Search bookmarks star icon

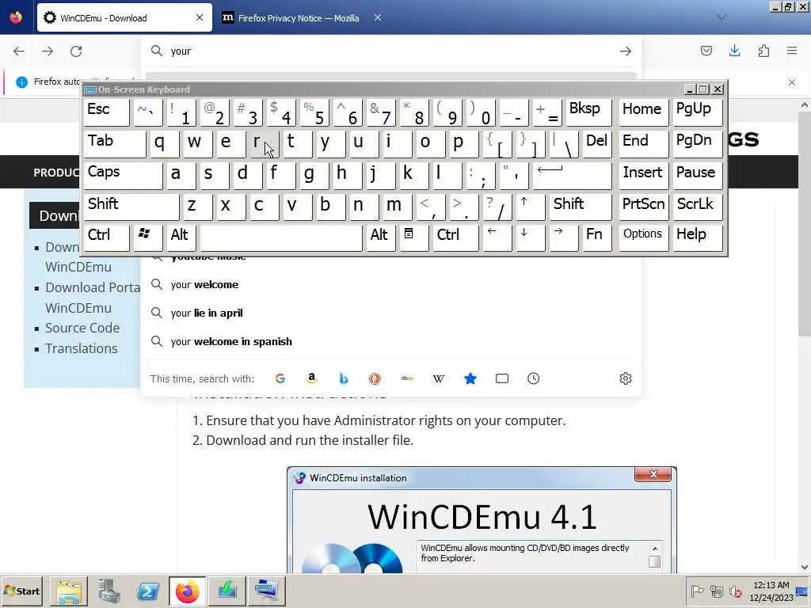(x=470, y=378)
